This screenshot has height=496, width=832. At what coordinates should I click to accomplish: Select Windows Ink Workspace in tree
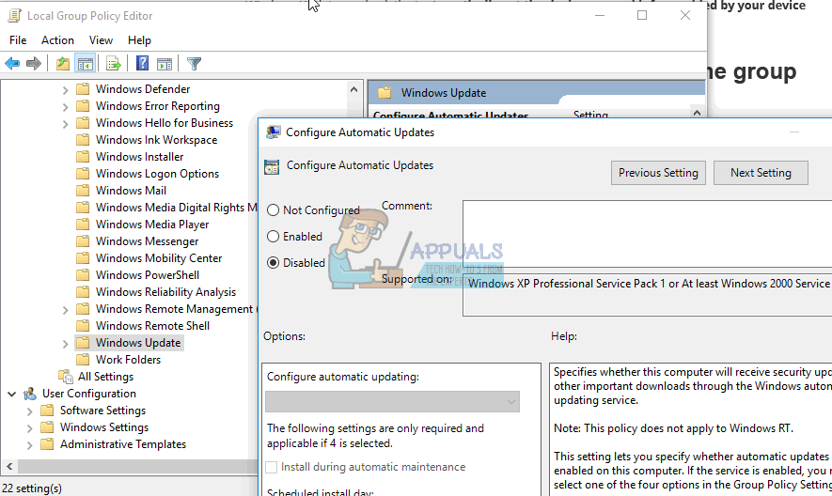tap(157, 140)
